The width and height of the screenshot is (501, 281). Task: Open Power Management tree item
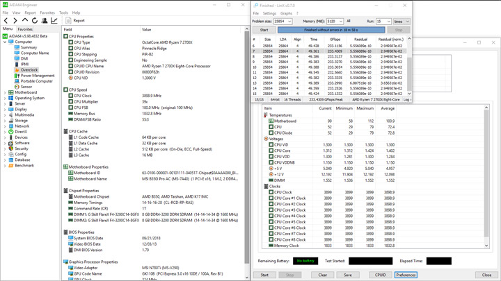[x=38, y=76]
